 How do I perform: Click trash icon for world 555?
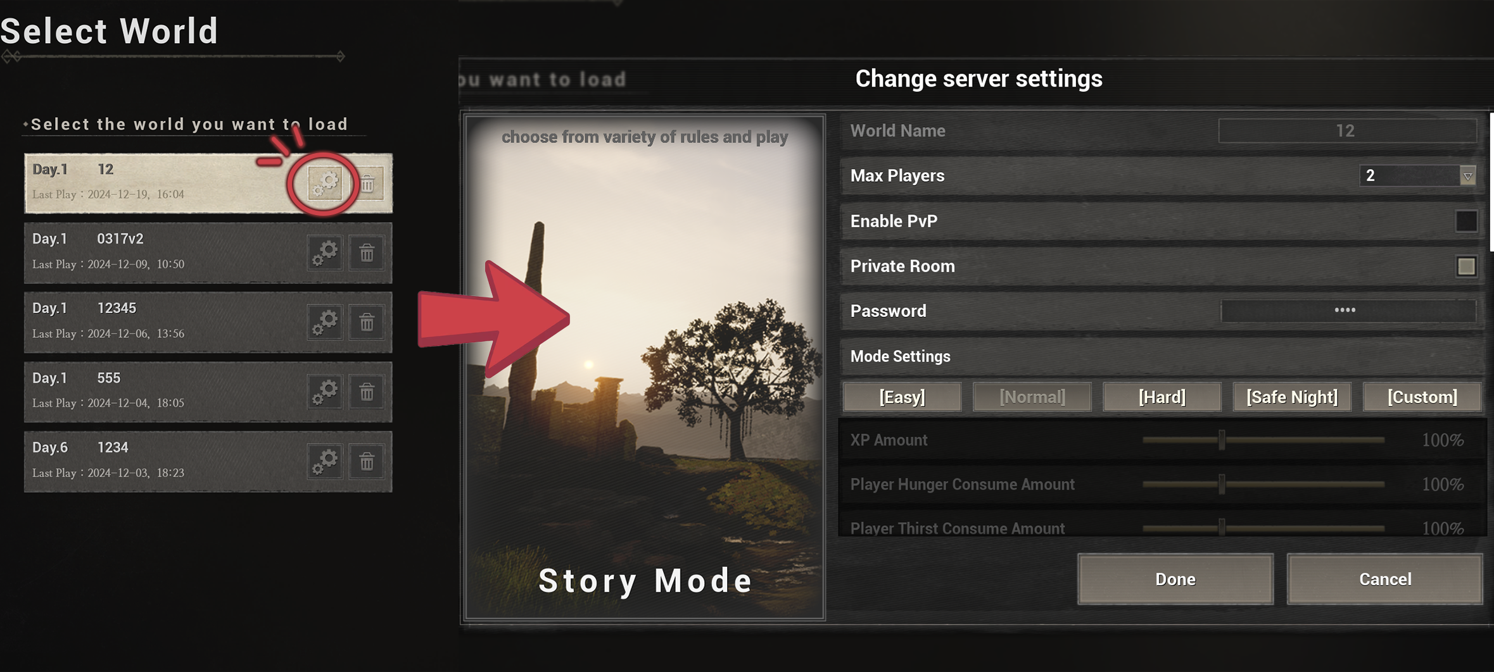[x=367, y=392]
